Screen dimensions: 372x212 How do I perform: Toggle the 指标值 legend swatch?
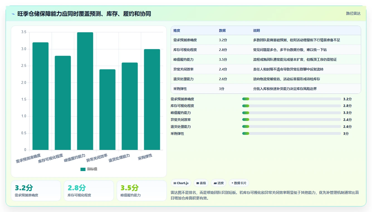pyautogui.click(x=83, y=169)
